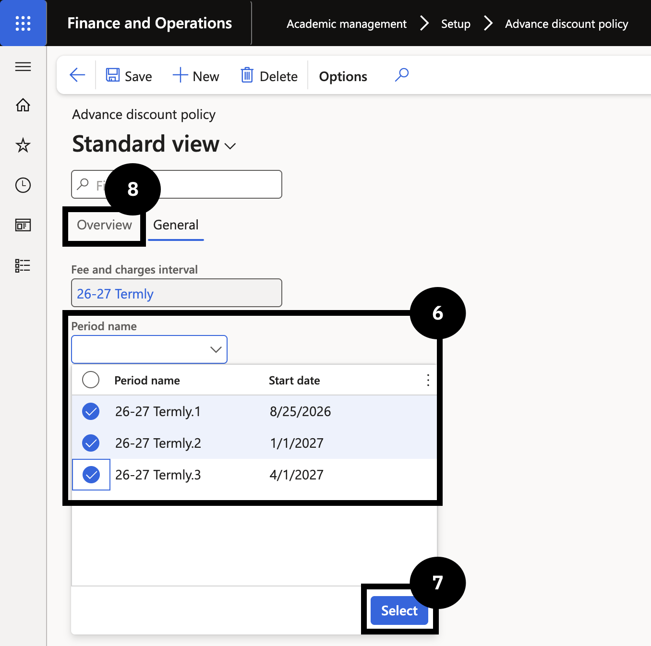Click the 4/1/2027 start date cell
The height and width of the screenshot is (646, 651).
coord(297,475)
